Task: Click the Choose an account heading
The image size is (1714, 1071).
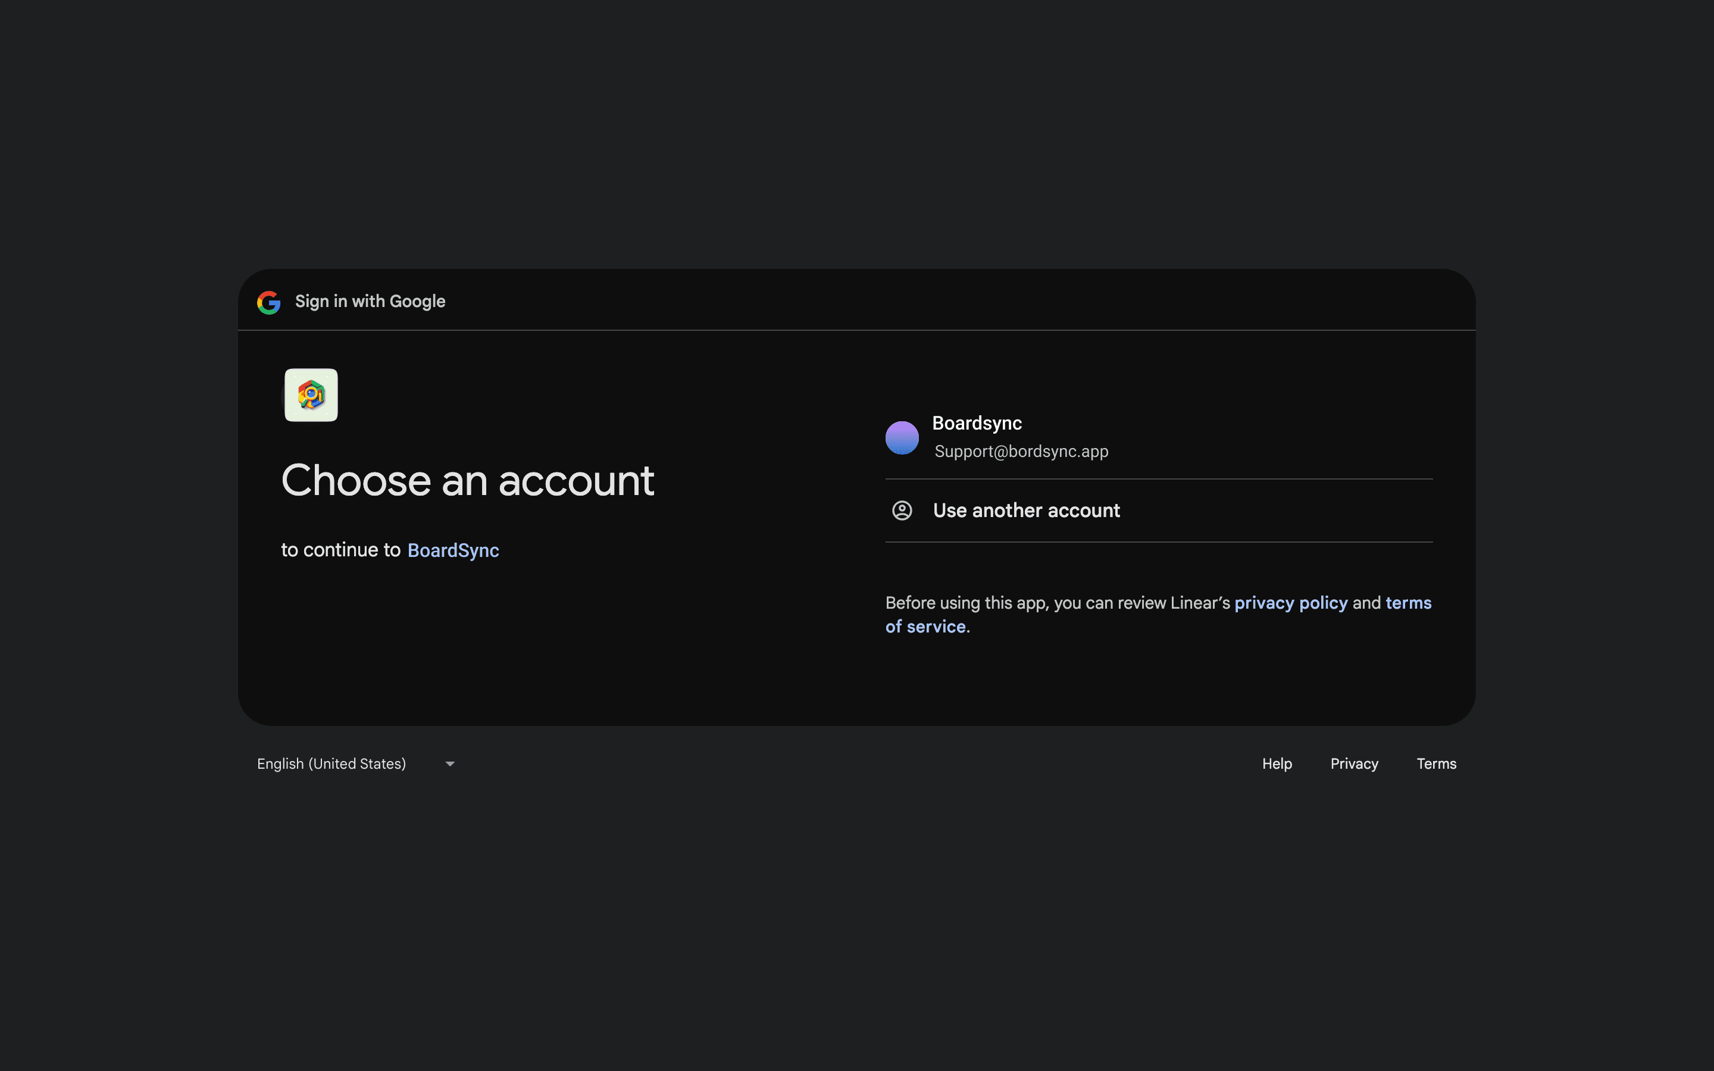Action: [467, 481]
